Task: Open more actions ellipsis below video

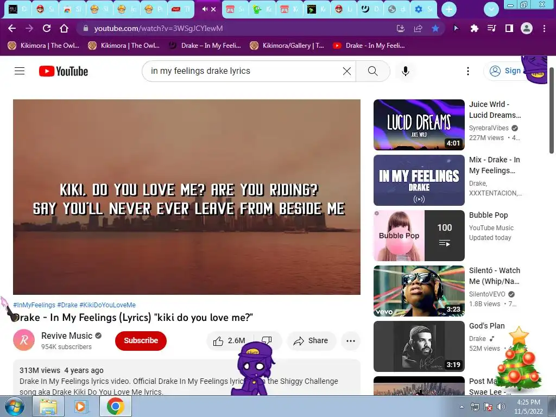Action: [x=351, y=341]
